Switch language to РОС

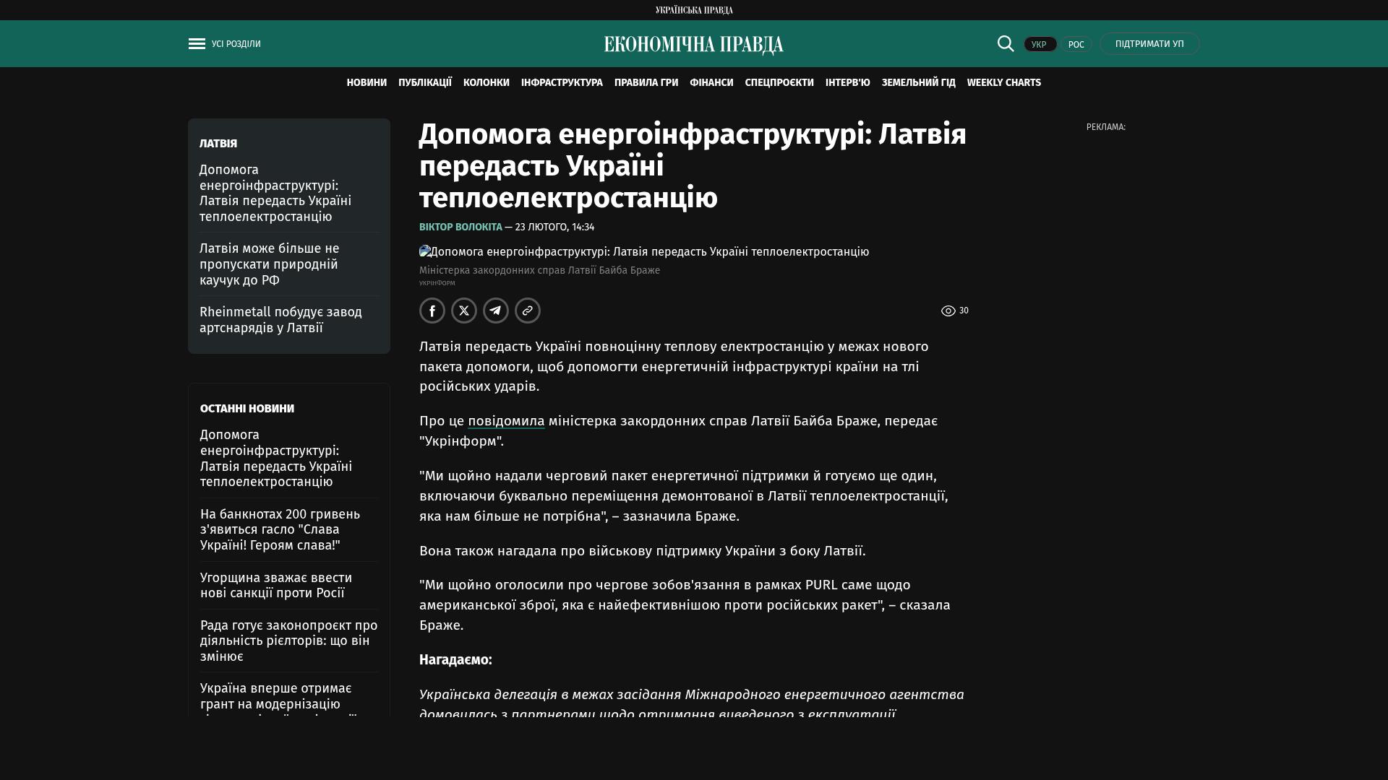1076,44
